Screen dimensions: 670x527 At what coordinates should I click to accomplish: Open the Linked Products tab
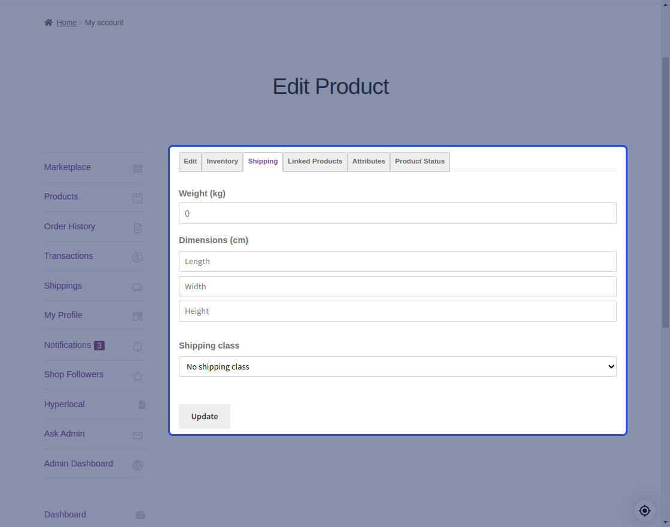[x=315, y=161]
